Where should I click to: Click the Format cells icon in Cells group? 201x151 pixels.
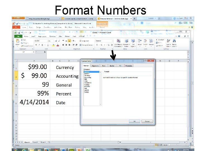(x=151, y=41)
